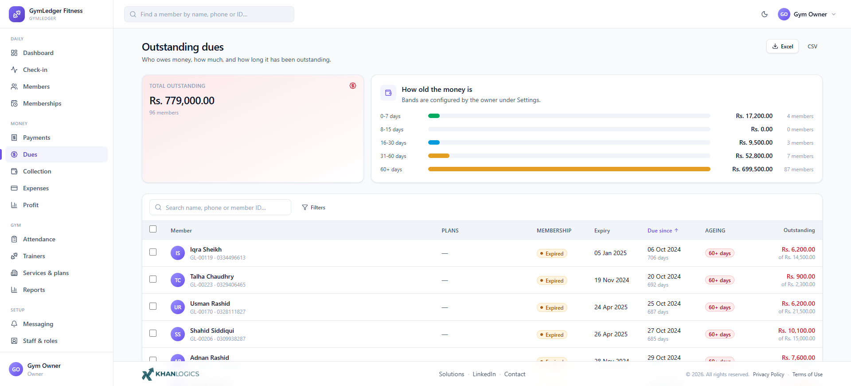
Task: Open the Members section
Action: pyautogui.click(x=57, y=87)
